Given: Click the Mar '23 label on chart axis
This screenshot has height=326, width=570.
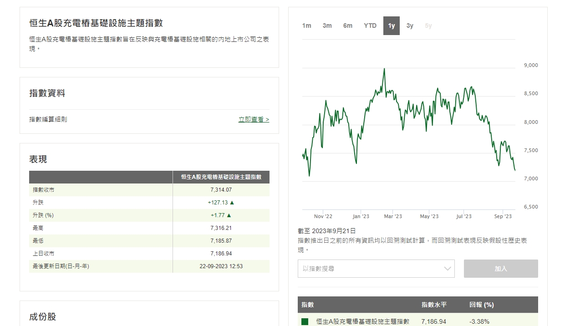Looking at the screenshot, I should coord(392,216).
